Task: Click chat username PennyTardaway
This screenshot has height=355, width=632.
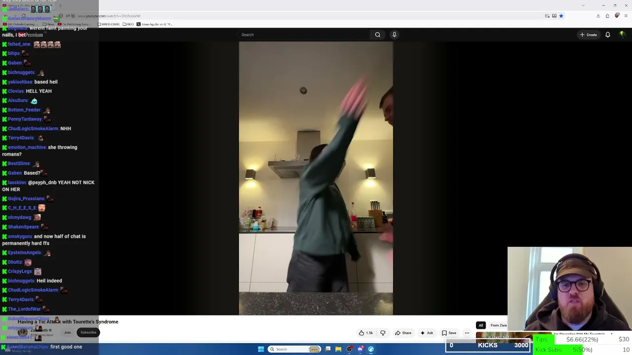Action: point(25,119)
